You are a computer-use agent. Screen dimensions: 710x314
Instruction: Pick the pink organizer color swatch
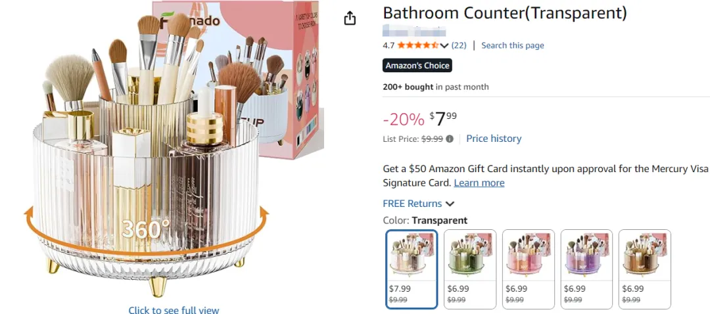click(527, 269)
